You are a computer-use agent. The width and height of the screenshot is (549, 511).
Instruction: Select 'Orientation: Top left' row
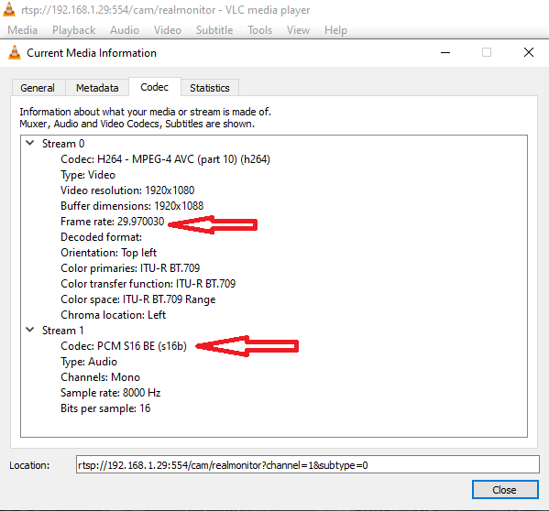coord(108,252)
